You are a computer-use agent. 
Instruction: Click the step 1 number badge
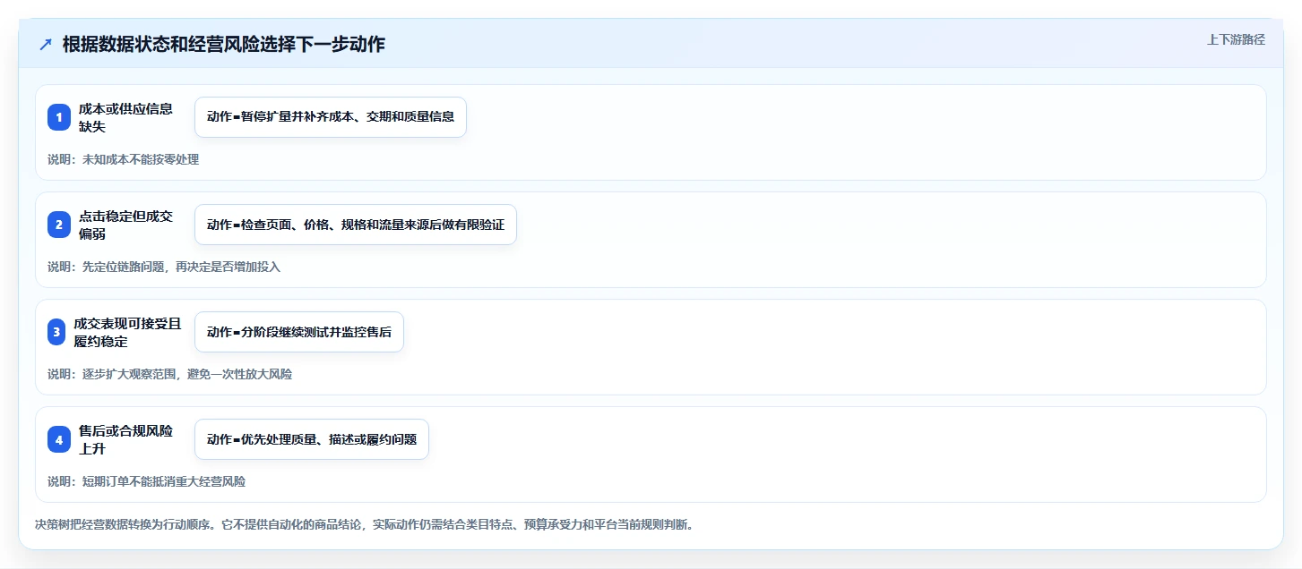click(x=59, y=117)
